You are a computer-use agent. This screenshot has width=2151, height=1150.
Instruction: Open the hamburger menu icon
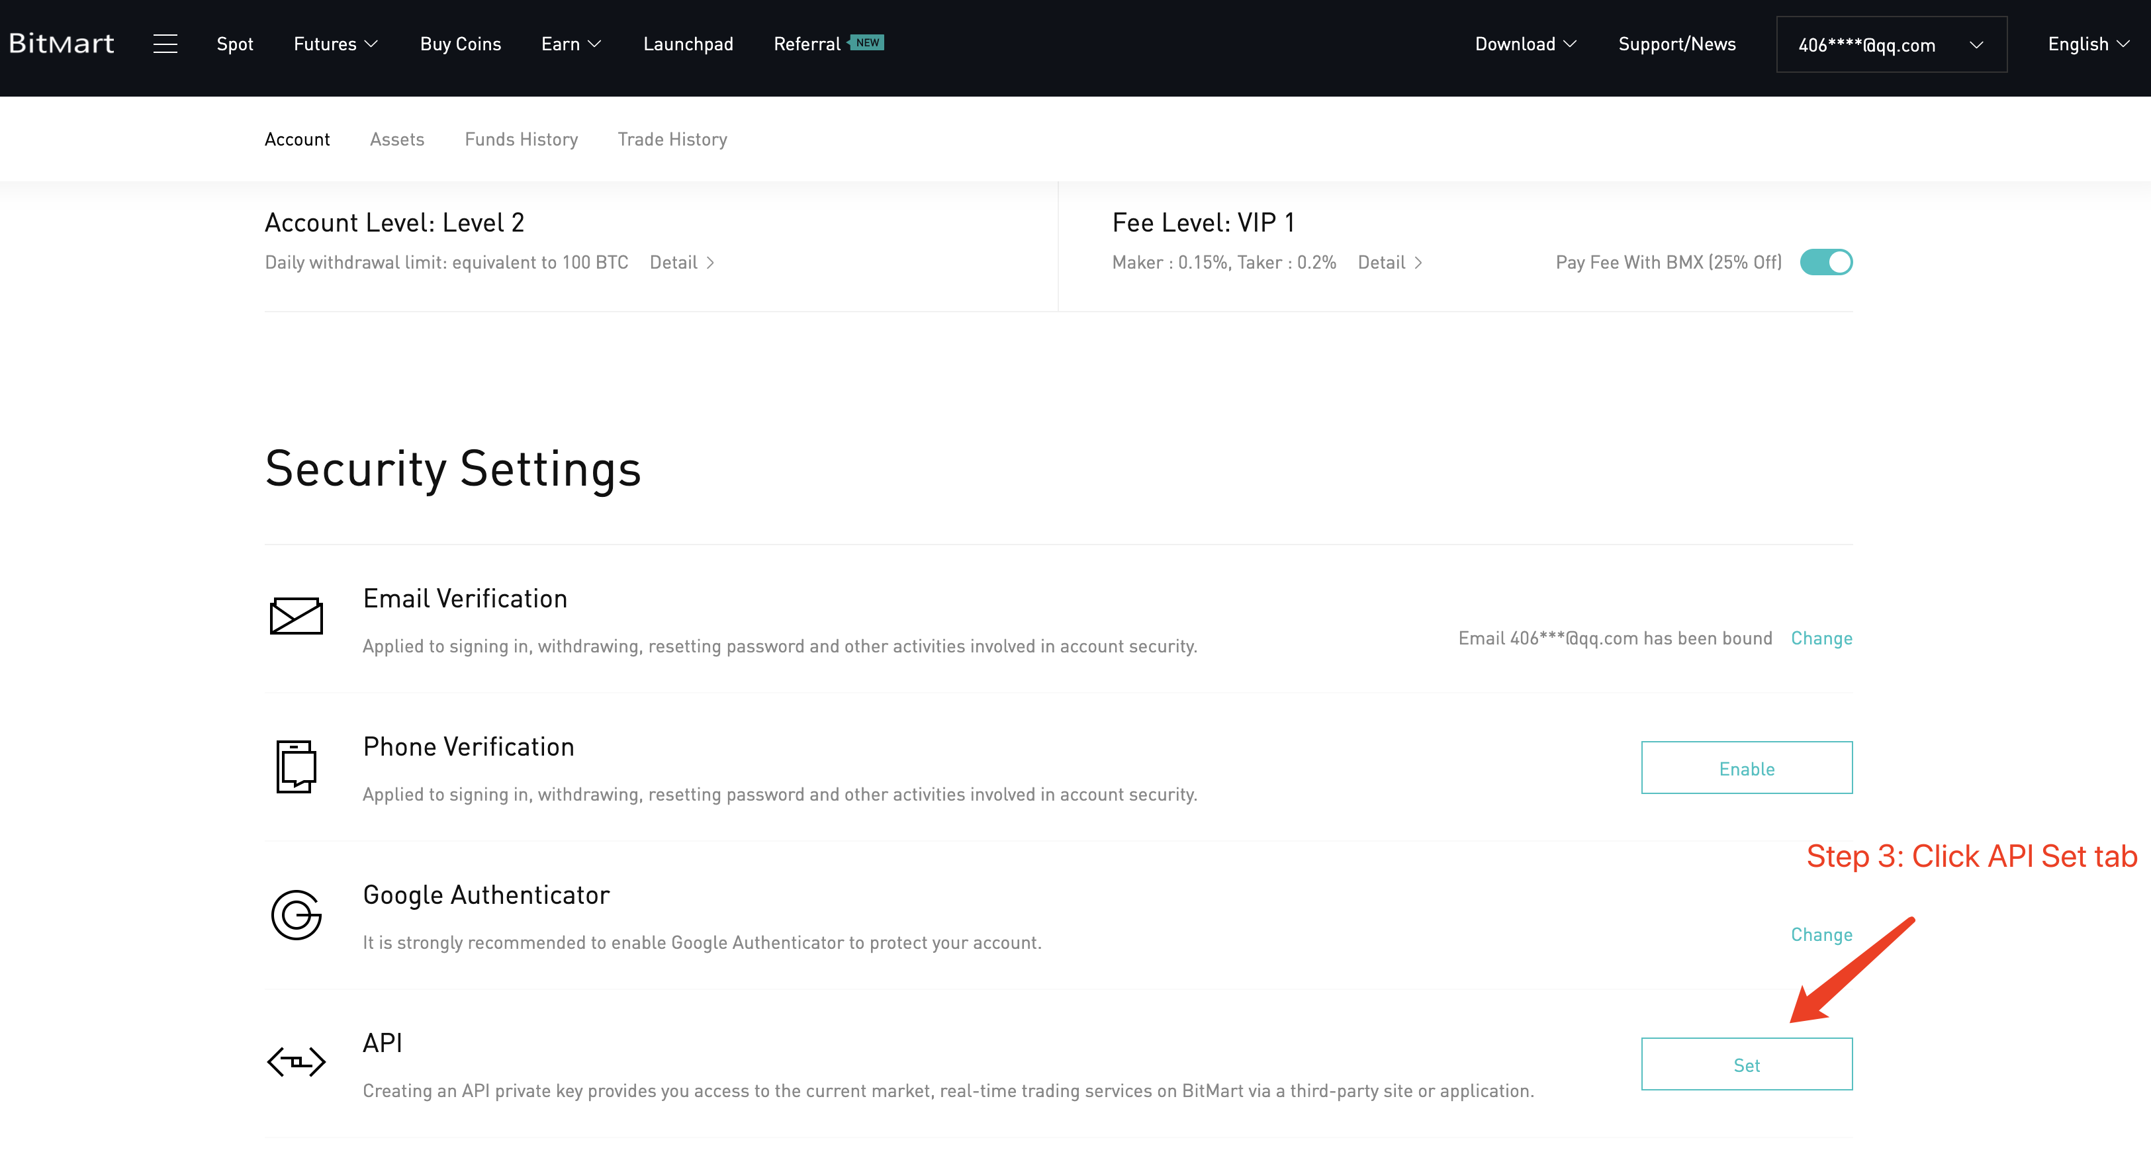[165, 44]
